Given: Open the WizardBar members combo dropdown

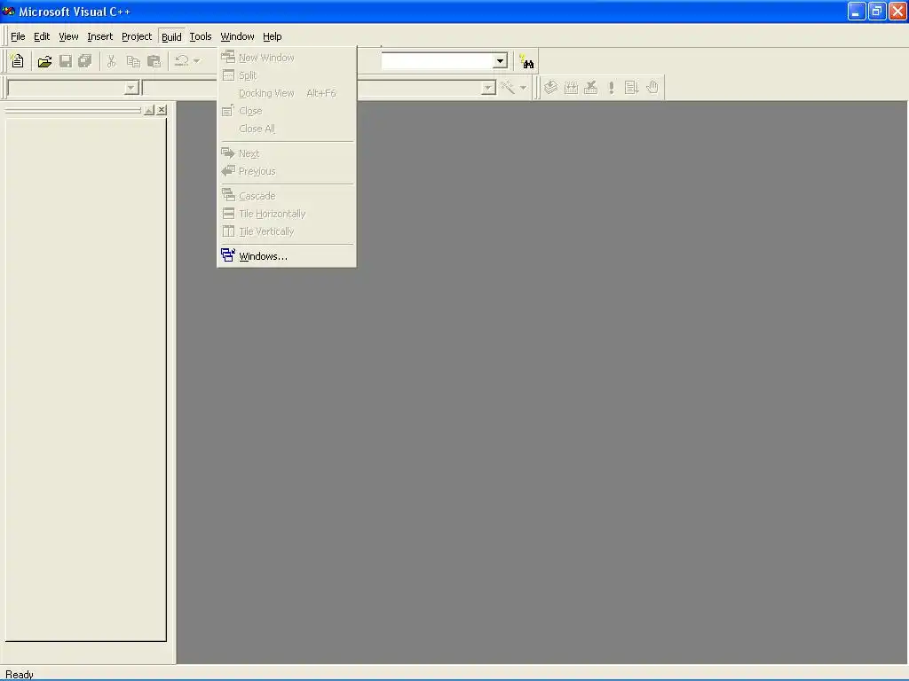Looking at the screenshot, I should [489, 88].
